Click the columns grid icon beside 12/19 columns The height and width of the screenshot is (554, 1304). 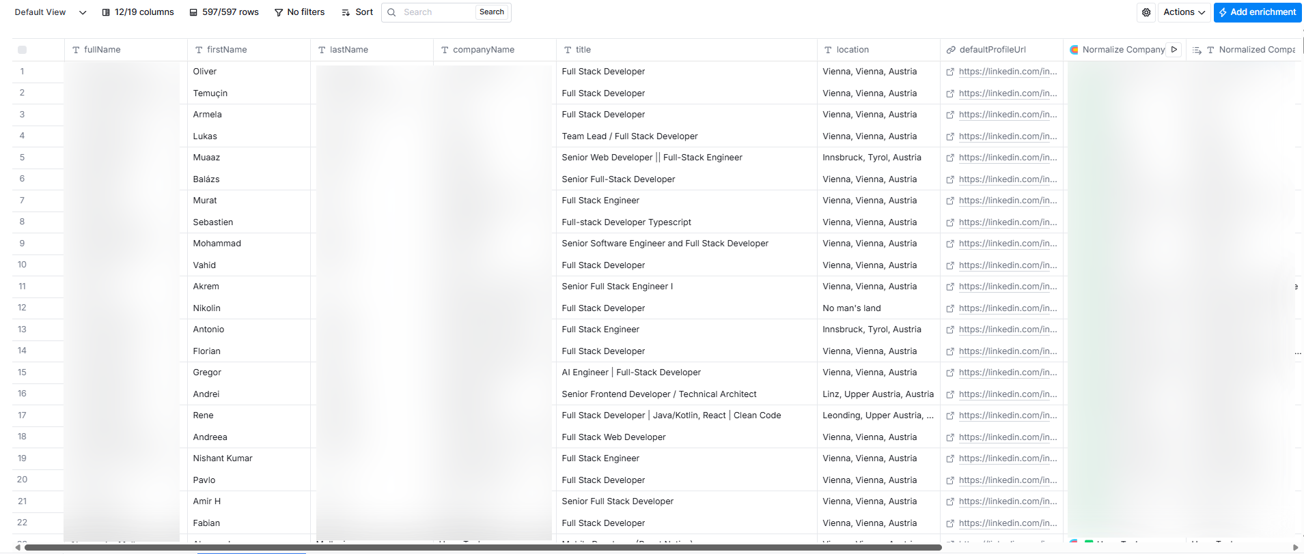click(106, 12)
